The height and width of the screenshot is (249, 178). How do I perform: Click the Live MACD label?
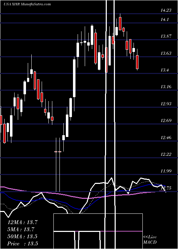click(x=150, y=240)
